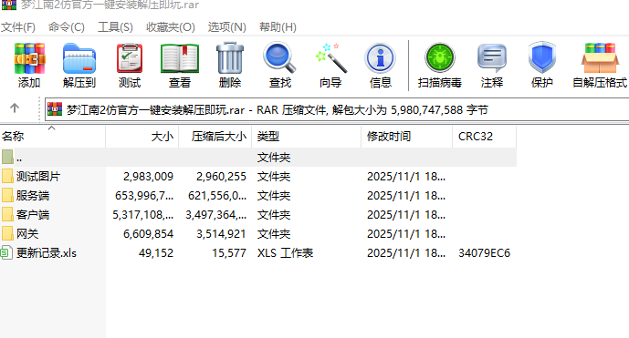Click the Delete (删除) trash icon
This screenshot has width=629, height=338.
point(230,58)
